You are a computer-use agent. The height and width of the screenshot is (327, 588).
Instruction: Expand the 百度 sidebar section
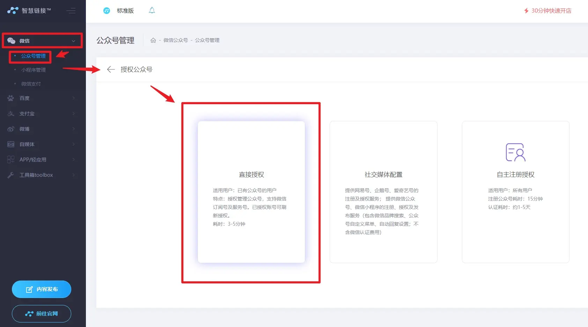41,98
